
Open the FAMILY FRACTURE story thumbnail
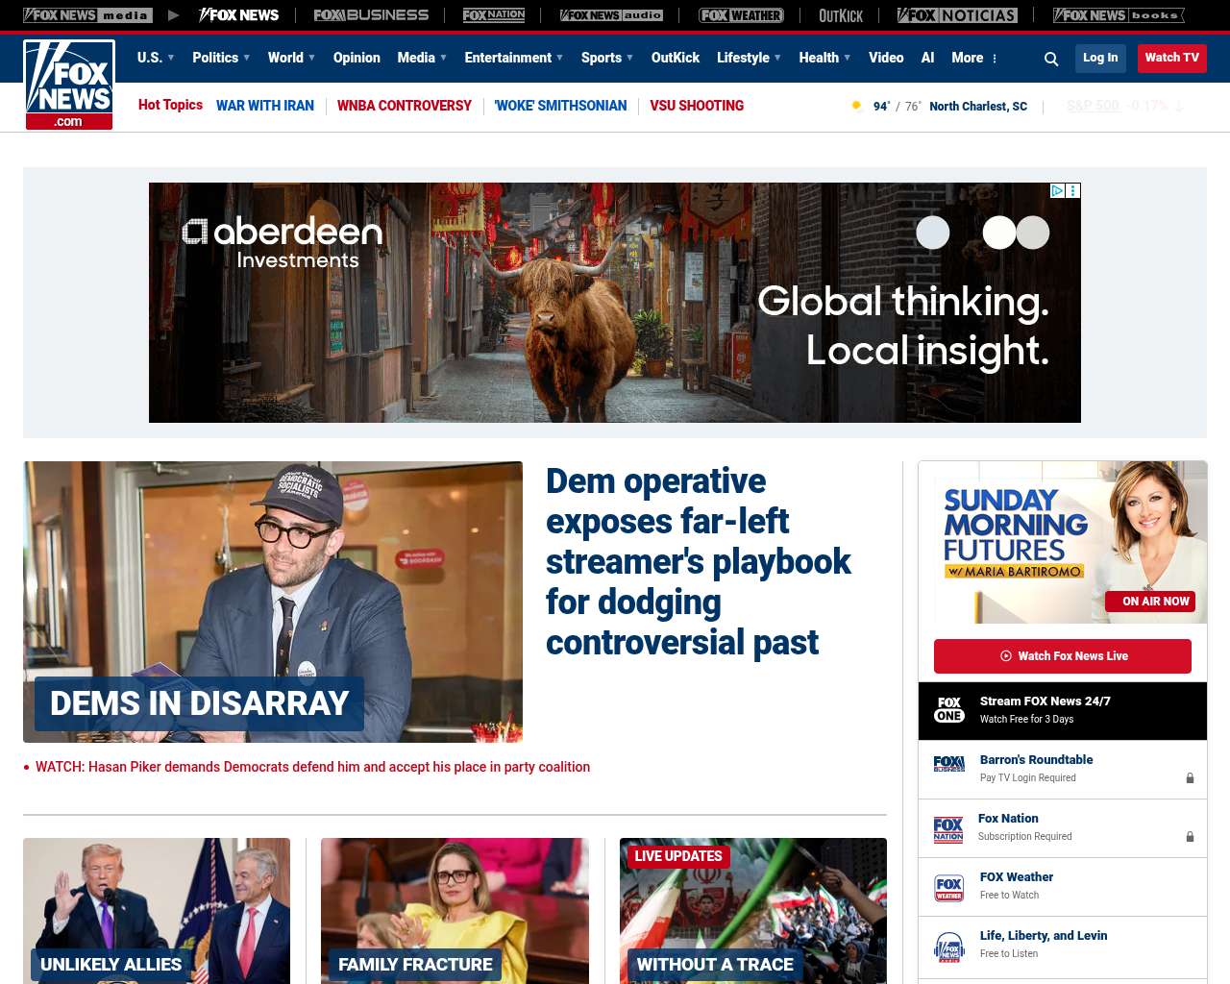(x=455, y=911)
